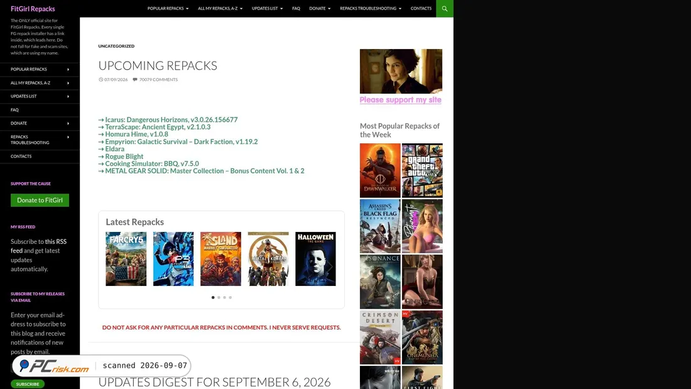Expand sidebar Popular Repacks arrow

(x=68, y=69)
